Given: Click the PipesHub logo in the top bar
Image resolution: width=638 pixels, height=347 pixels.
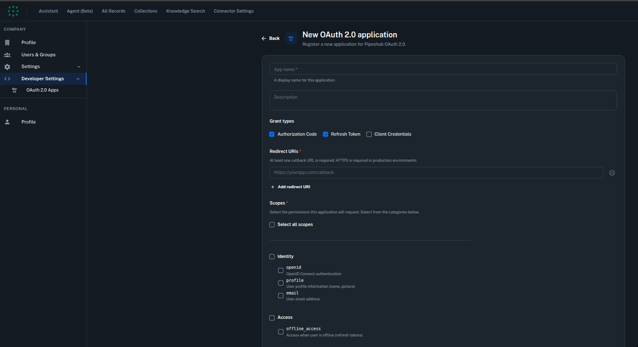Looking at the screenshot, I should coord(13,11).
